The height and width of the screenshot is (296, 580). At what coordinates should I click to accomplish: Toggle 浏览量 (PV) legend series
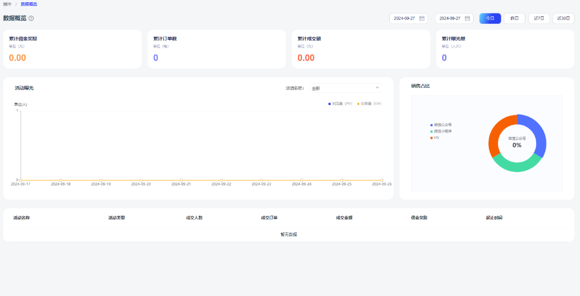[340, 104]
